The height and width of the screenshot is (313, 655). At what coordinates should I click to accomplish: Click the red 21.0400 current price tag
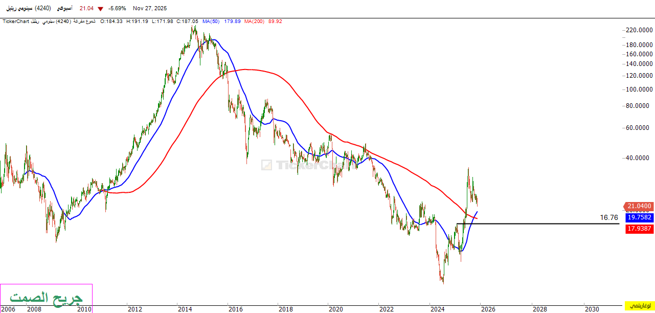point(639,206)
